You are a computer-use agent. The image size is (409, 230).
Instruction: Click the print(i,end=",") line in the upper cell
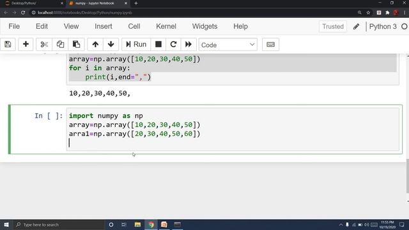[118, 77]
